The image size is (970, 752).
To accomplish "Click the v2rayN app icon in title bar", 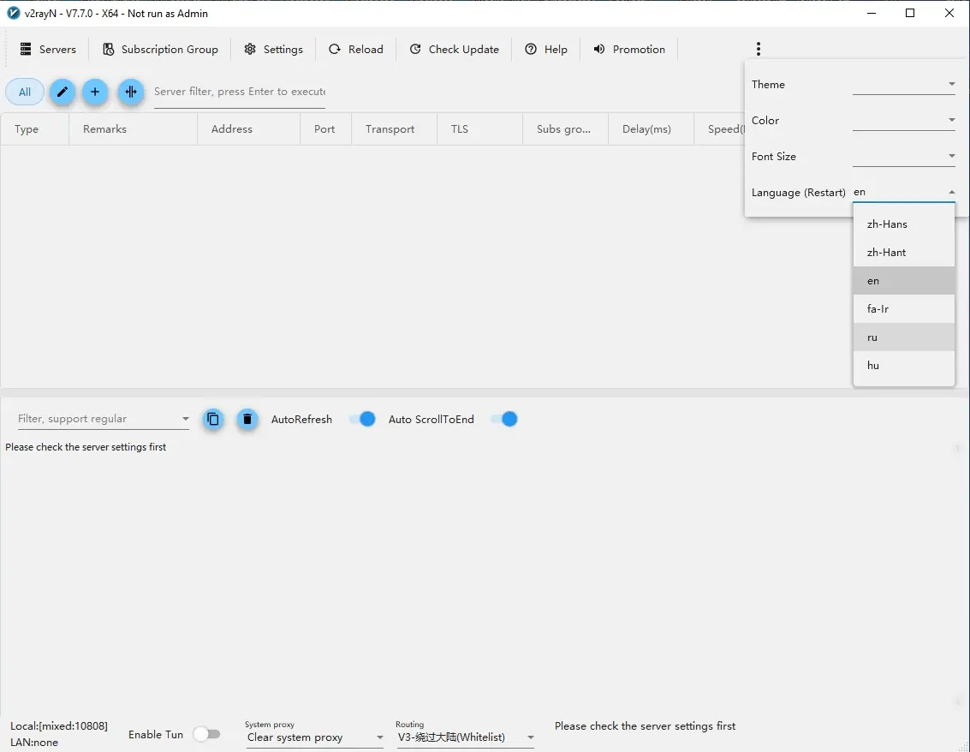I will pyautogui.click(x=13, y=13).
